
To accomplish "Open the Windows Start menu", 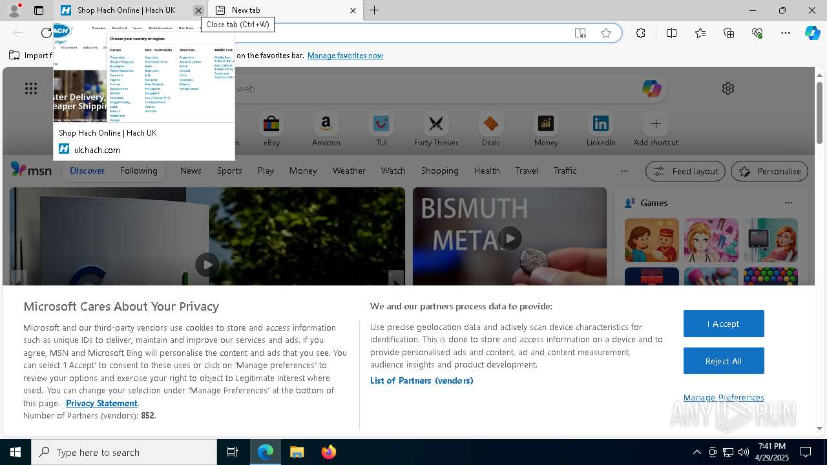I will 16,452.
